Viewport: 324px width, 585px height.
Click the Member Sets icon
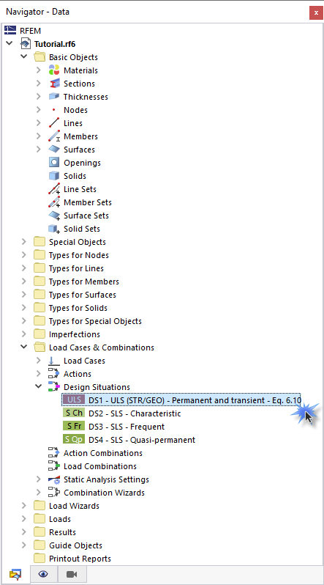tap(54, 202)
